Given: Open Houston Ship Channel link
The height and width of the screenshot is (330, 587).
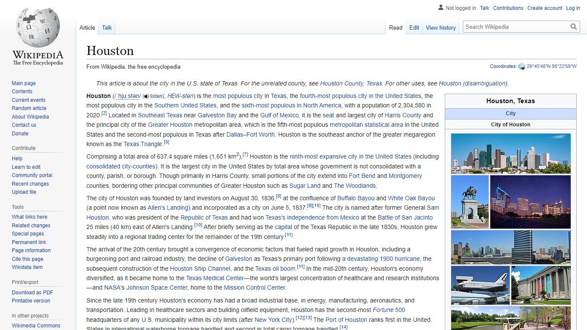Looking at the screenshot, I should pyautogui.click(x=200, y=269).
